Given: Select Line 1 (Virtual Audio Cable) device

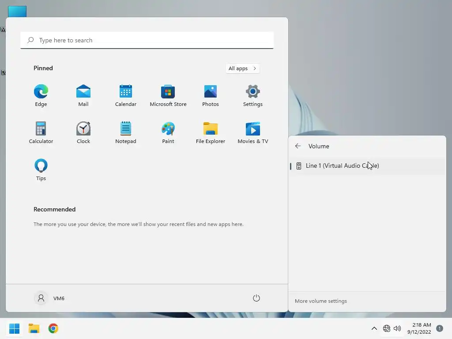Looking at the screenshot, I should coord(367,166).
